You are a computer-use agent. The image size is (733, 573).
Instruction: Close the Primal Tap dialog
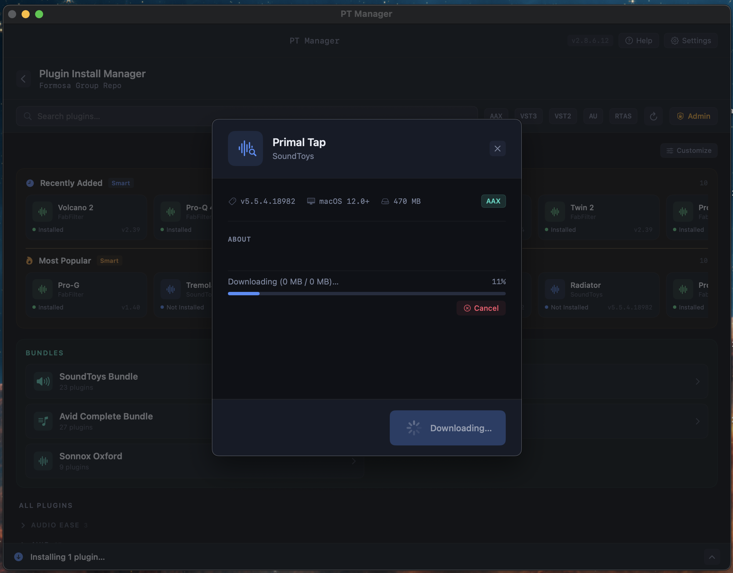[x=497, y=148]
